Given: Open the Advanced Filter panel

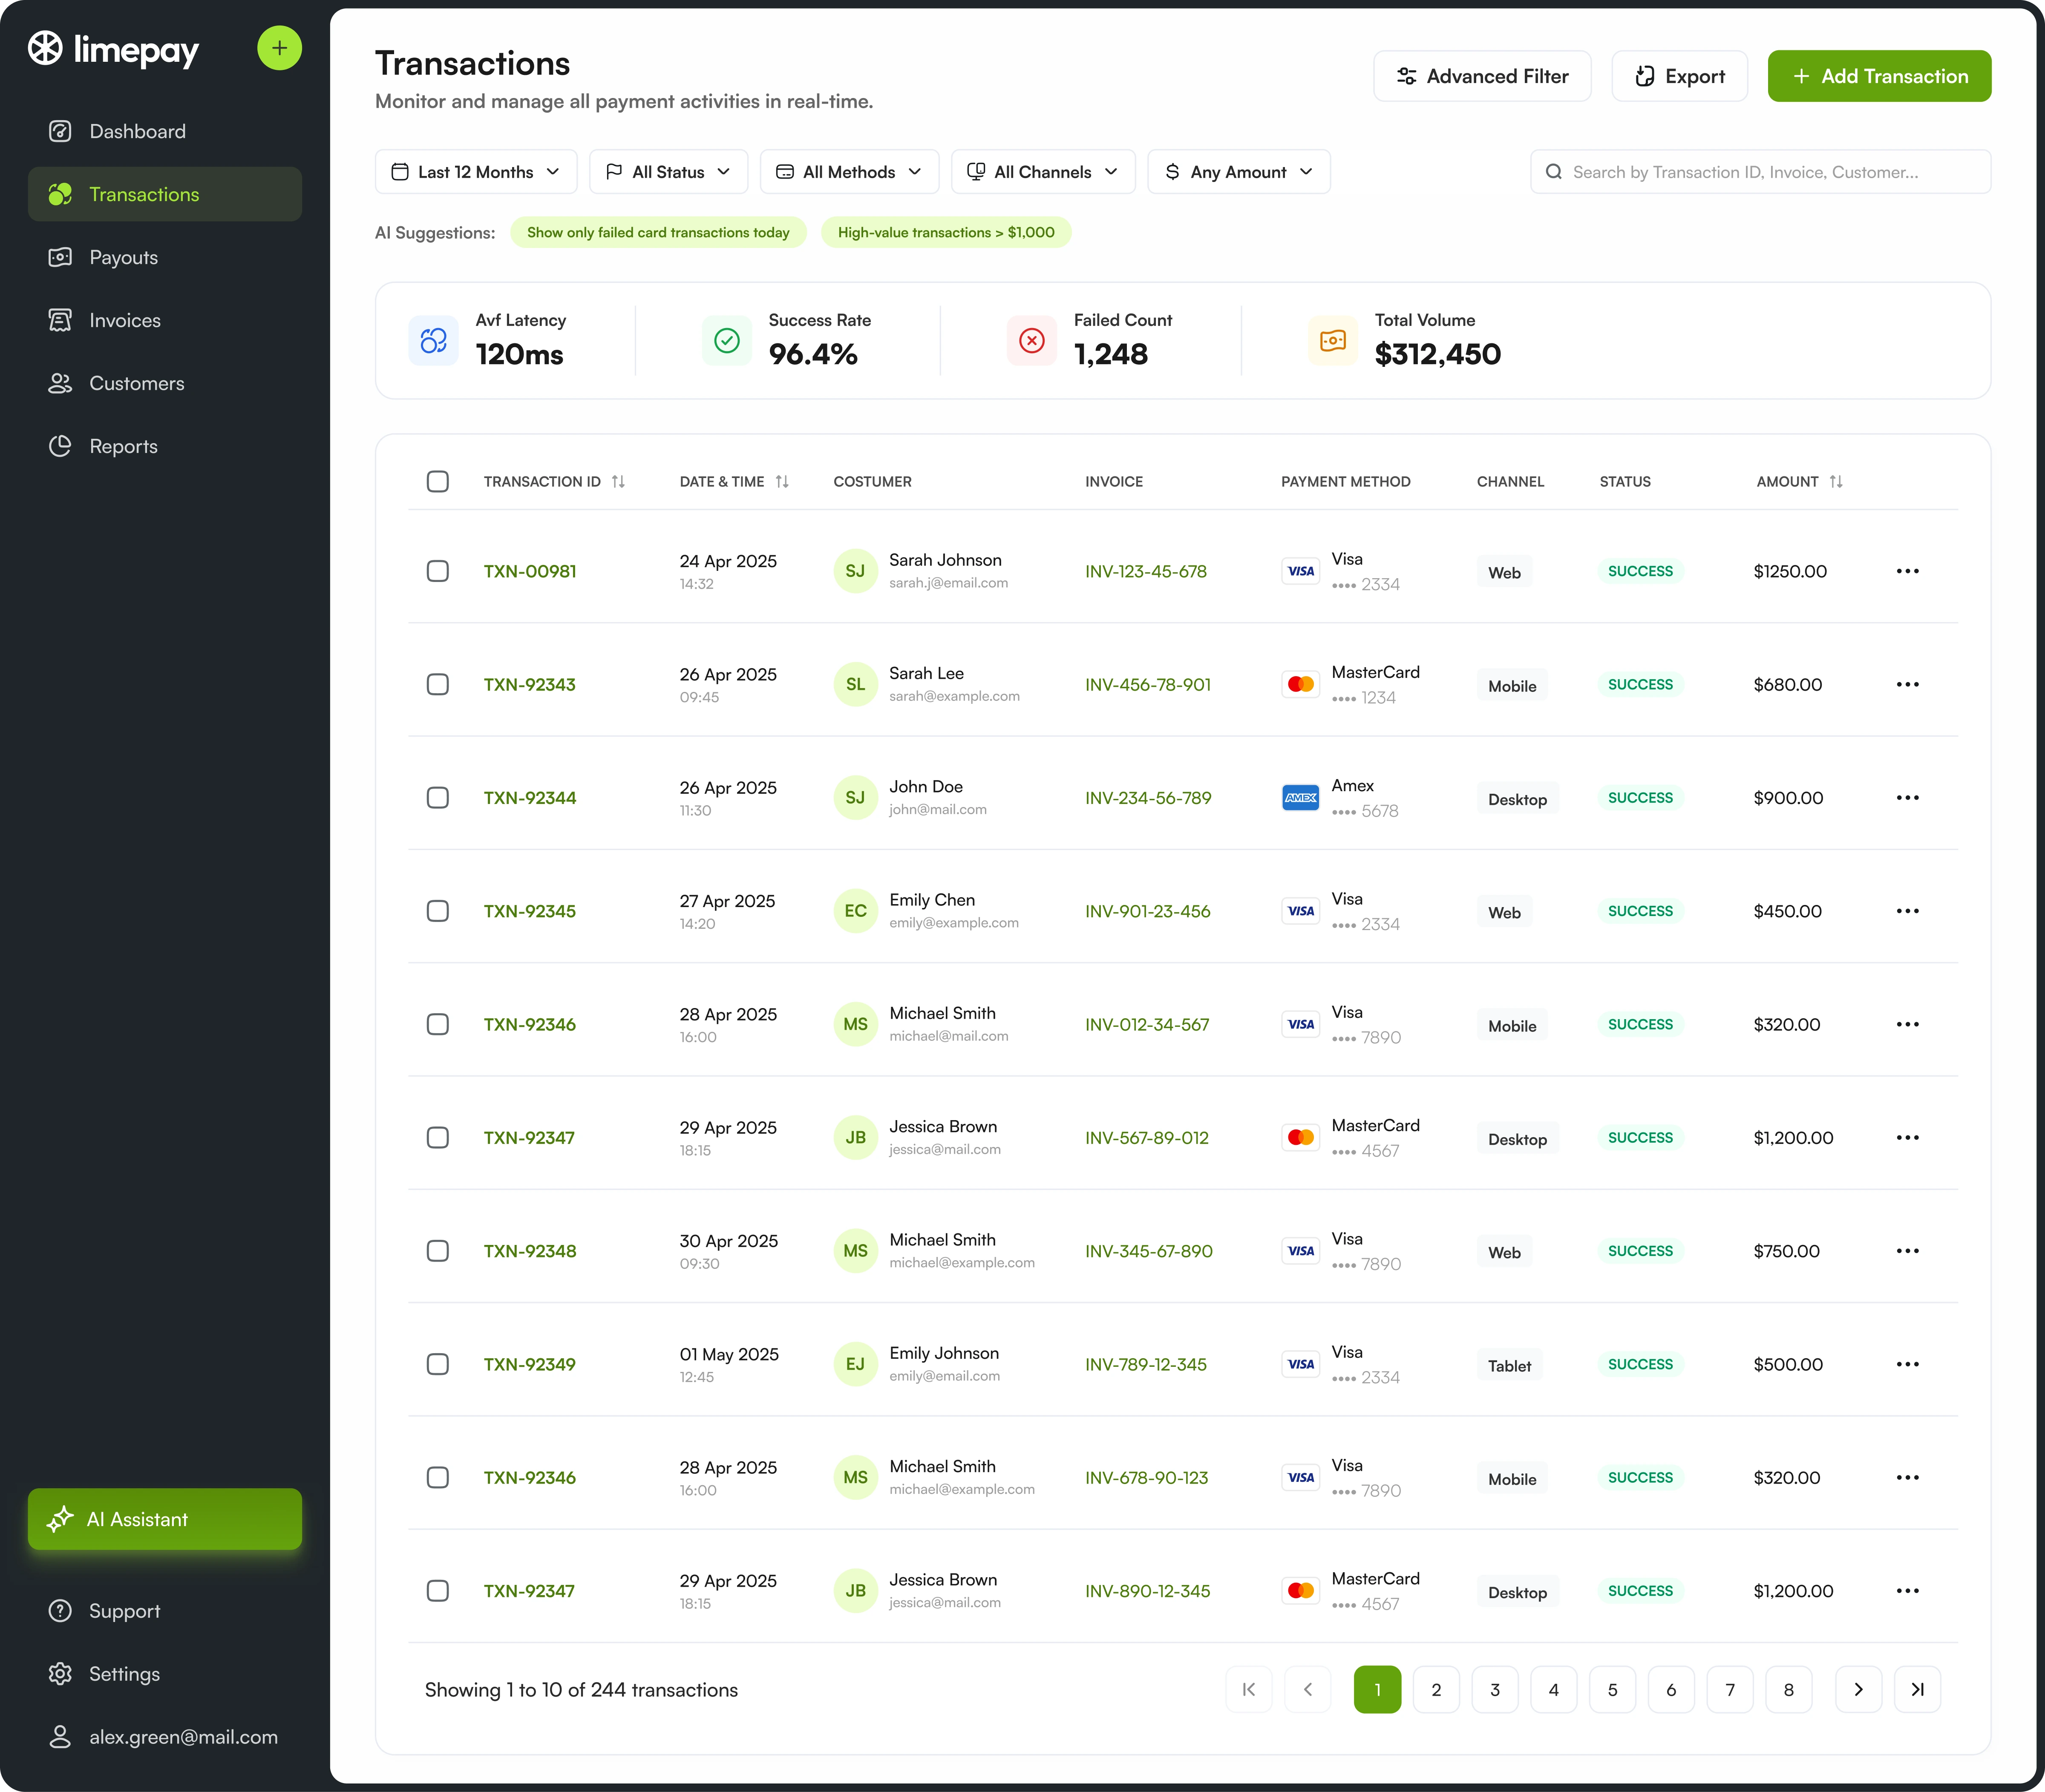Looking at the screenshot, I should 1482,76.
